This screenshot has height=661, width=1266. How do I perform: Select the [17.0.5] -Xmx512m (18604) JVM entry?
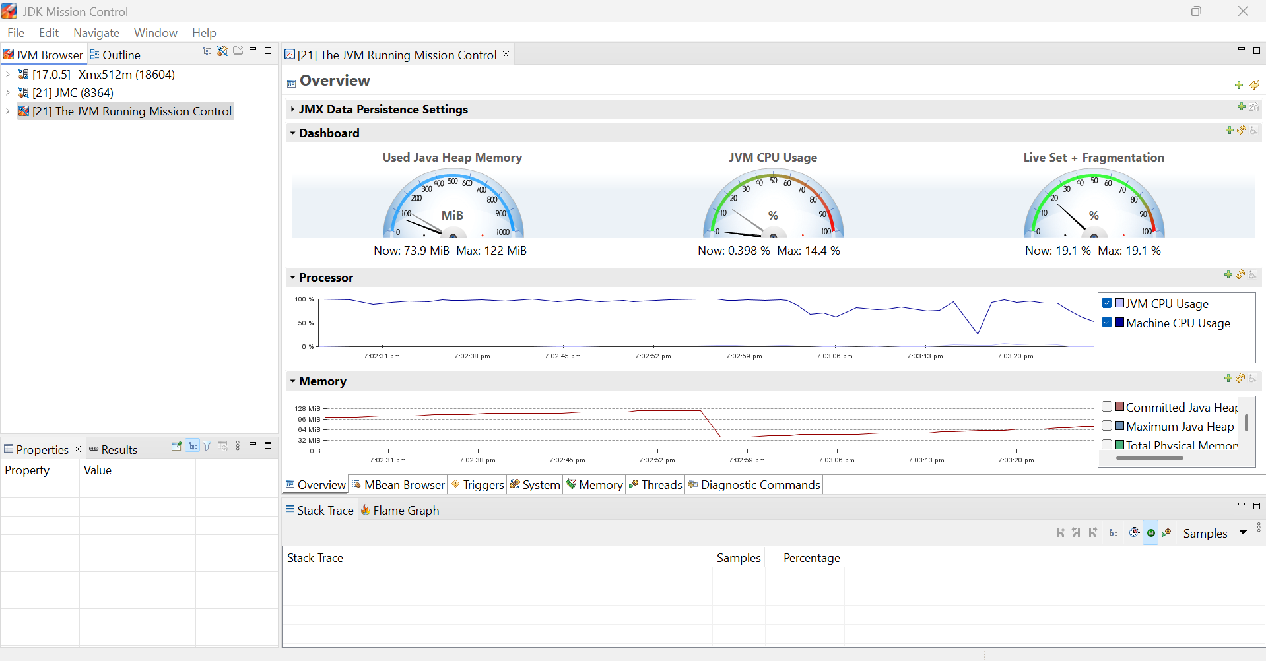tap(103, 75)
